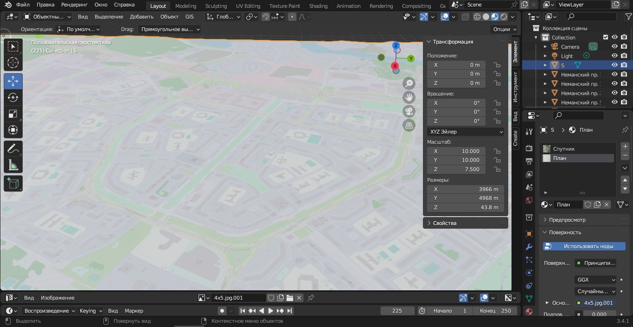Open the Shading workspace tab
This screenshot has width=633, height=327.
(x=318, y=6)
